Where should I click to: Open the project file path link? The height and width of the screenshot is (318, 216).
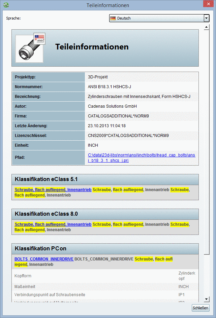[x=142, y=158]
